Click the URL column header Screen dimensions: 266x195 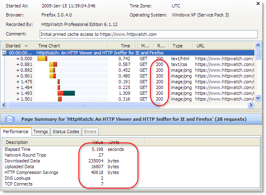(x=223, y=46)
